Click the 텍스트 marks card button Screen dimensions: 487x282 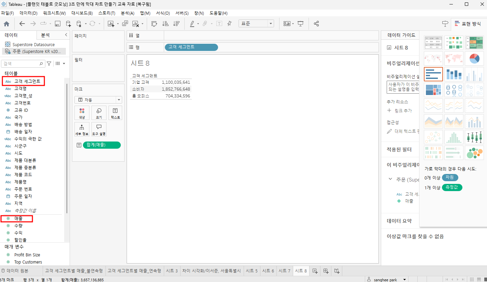115,113
